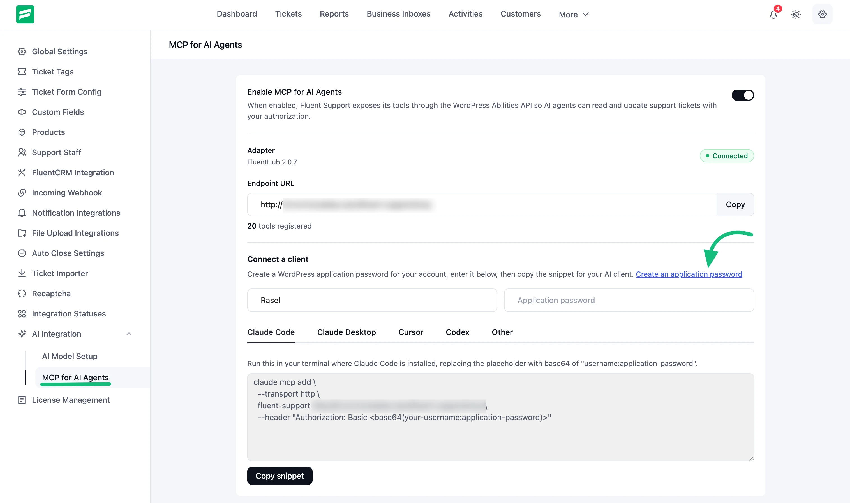The image size is (850, 503).
Task: Open Custom Fields in sidebar
Action: tap(58, 112)
